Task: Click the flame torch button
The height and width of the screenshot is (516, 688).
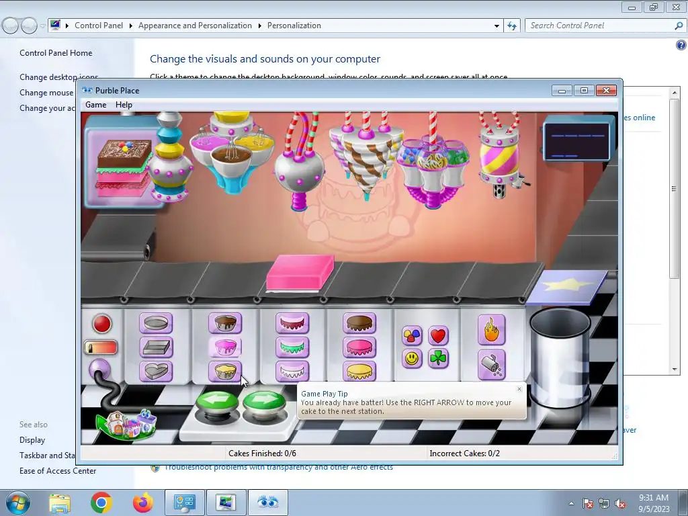Action: coord(491,330)
